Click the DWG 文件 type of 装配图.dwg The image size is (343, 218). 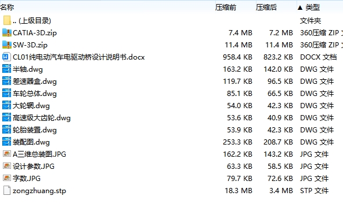point(317,142)
